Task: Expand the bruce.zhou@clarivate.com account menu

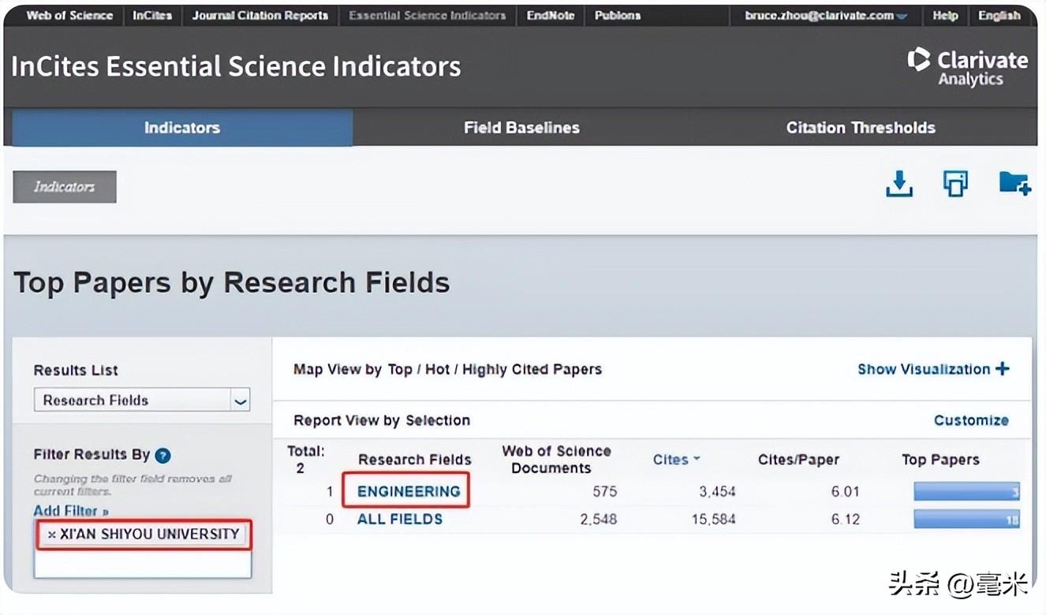Action: click(826, 16)
